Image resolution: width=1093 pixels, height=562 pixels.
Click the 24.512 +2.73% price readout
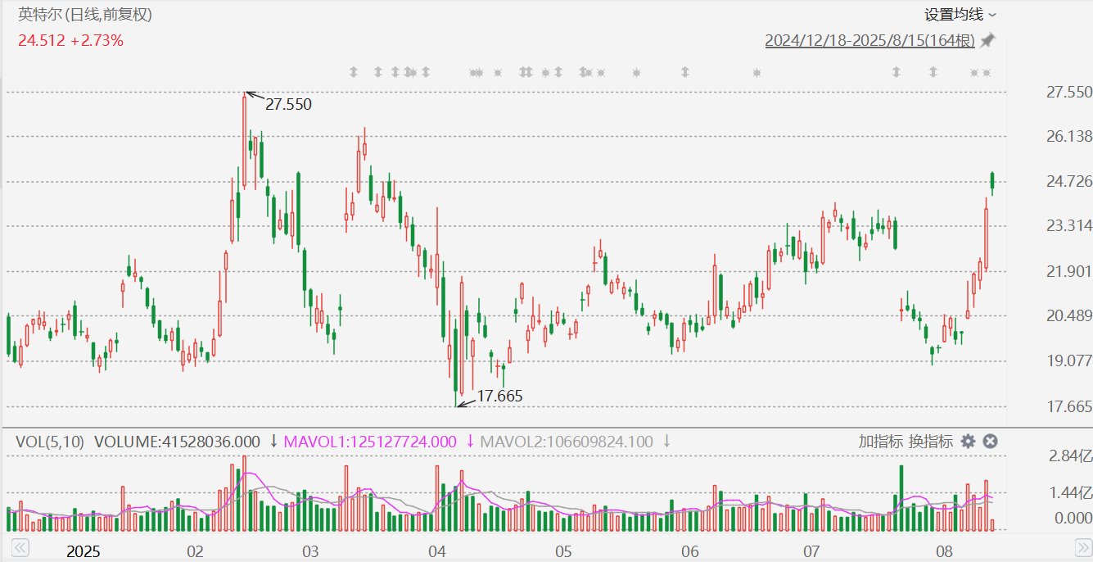pos(71,40)
